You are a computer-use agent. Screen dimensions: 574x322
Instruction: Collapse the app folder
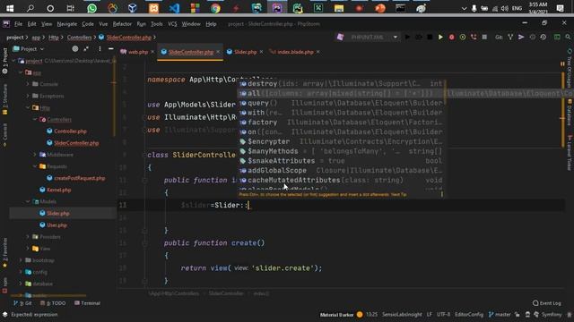pos(21,72)
